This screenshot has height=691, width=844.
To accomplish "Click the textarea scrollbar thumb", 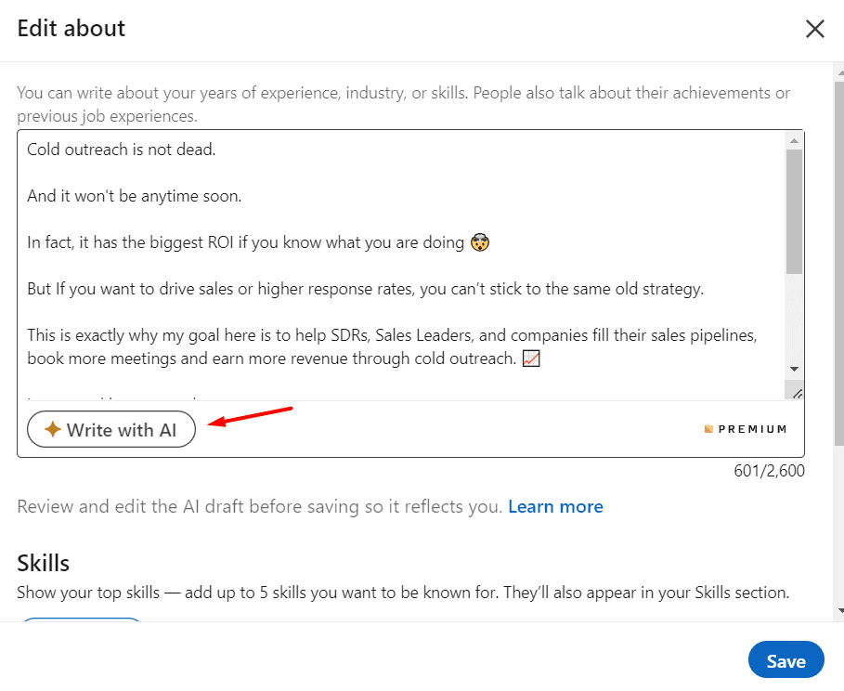I will pyautogui.click(x=794, y=212).
